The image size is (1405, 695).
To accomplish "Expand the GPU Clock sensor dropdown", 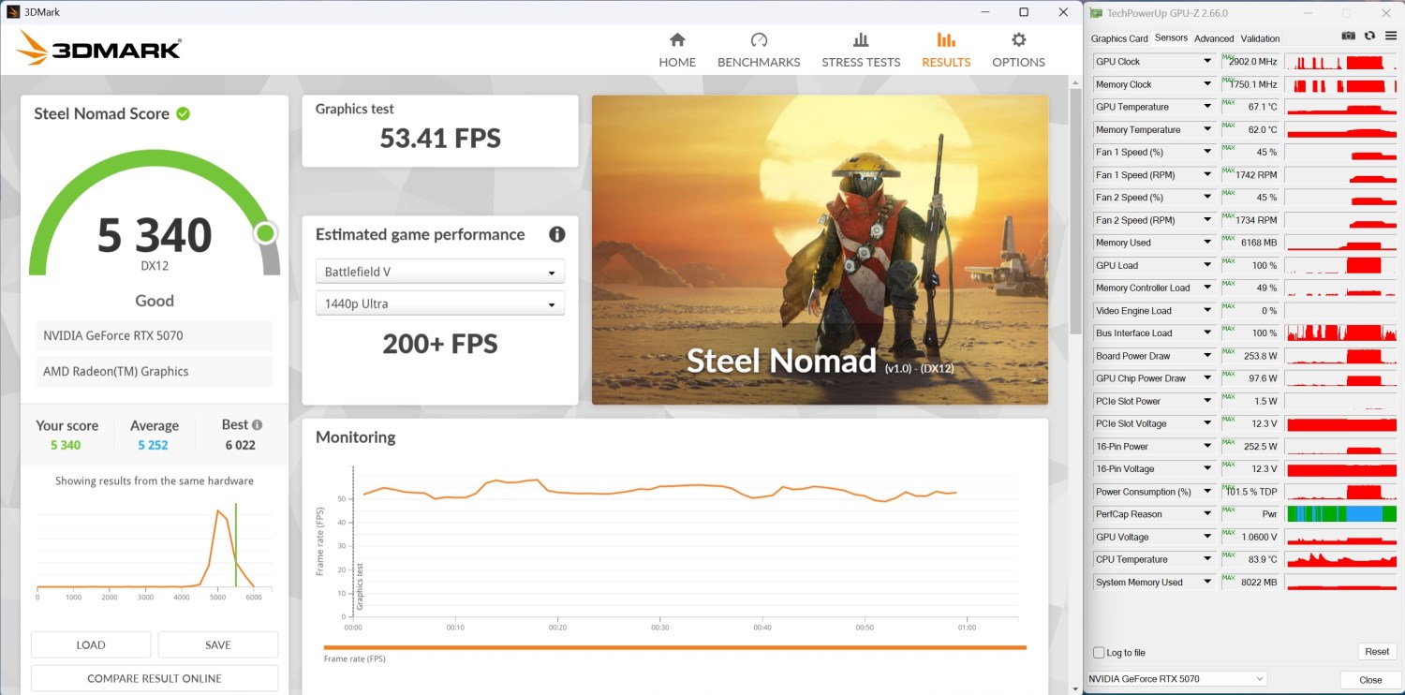I will (x=1207, y=62).
